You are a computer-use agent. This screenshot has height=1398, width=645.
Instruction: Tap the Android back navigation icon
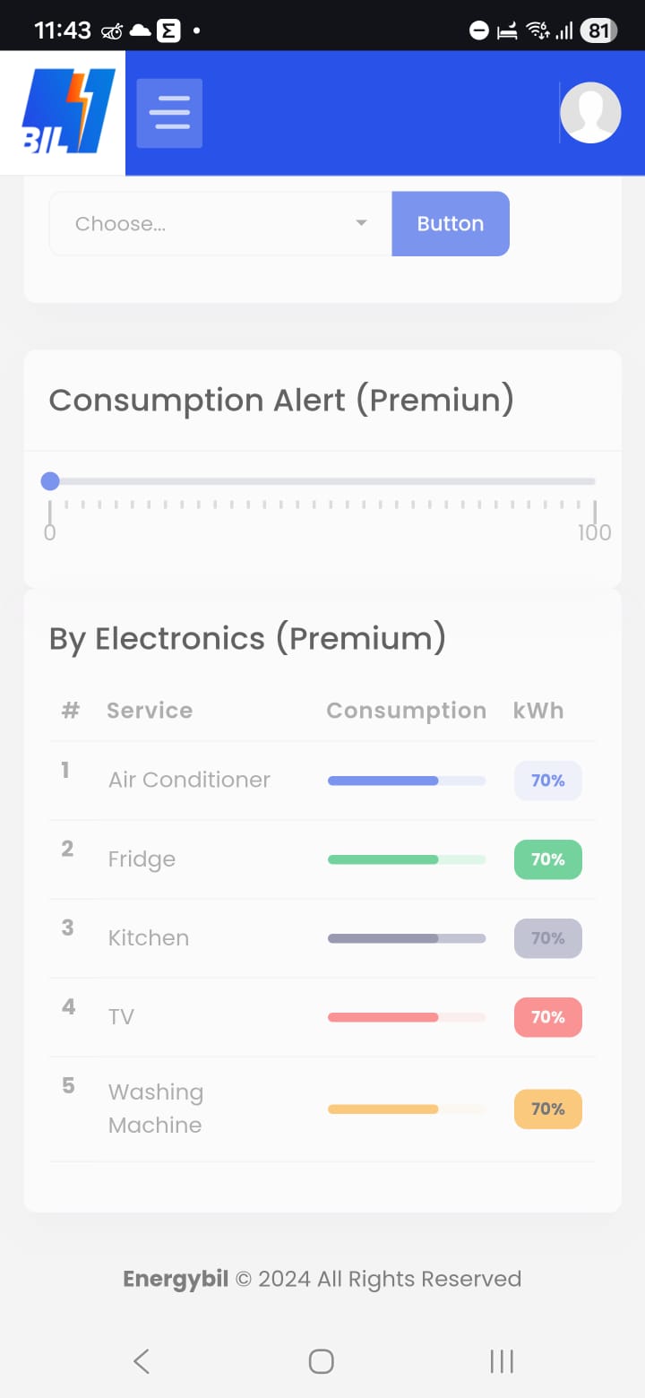(141, 1361)
